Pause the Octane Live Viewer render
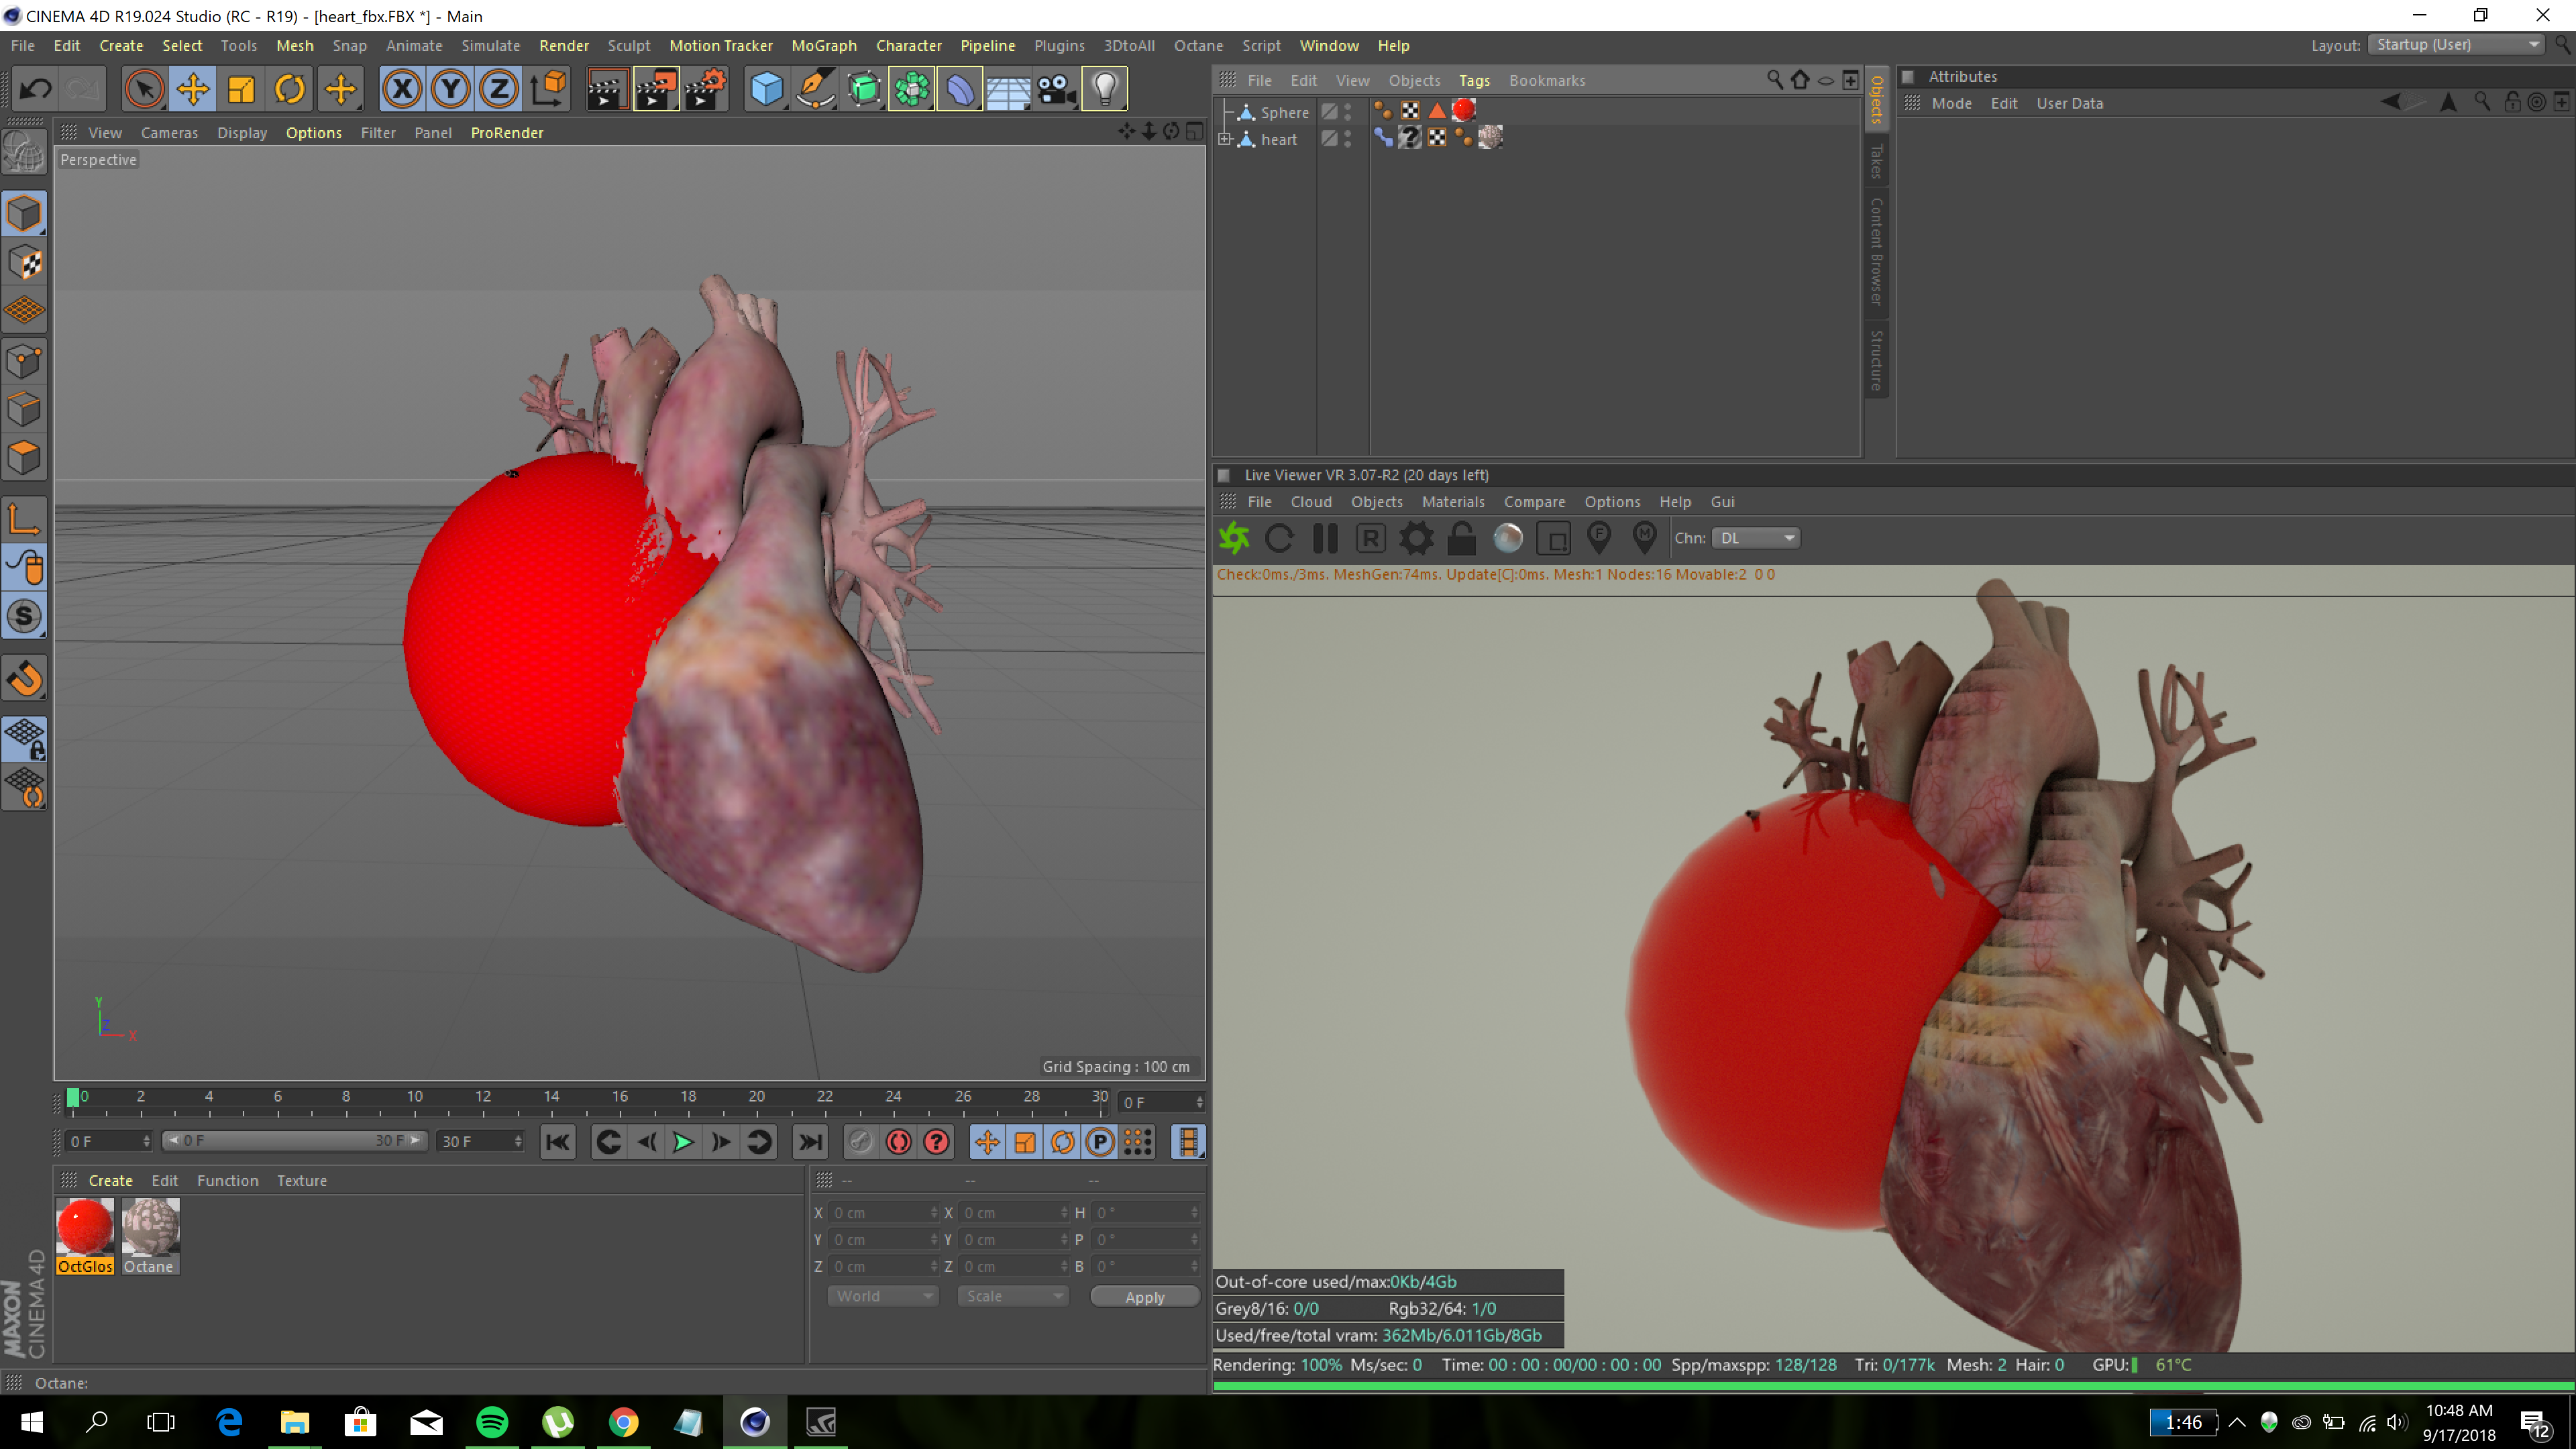2576x1449 pixels. tap(1325, 539)
